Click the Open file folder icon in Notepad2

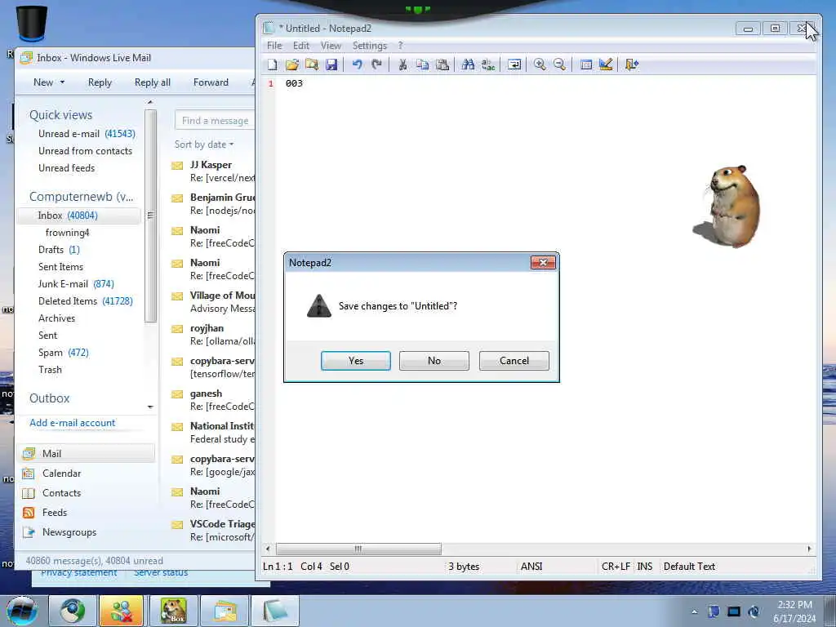click(x=292, y=64)
